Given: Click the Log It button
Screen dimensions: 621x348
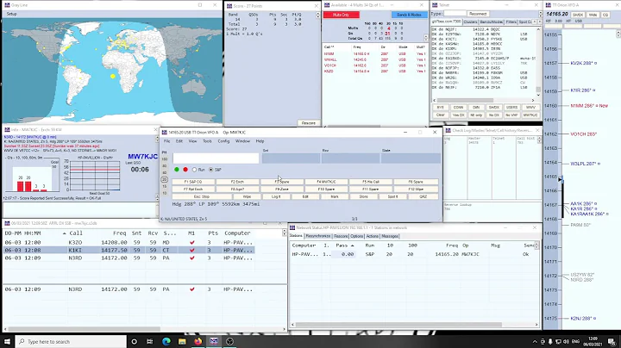Looking at the screenshot, I should (x=276, y=196).
